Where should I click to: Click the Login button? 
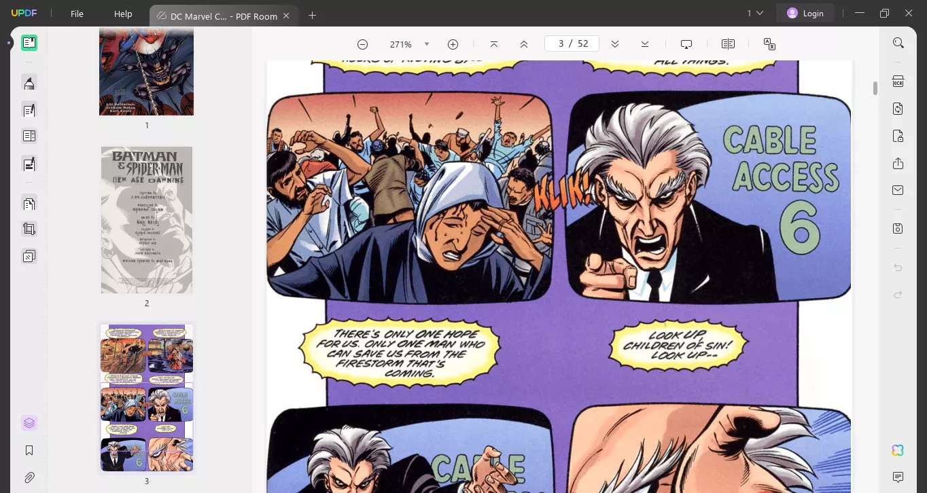click(x=805, y=13)
